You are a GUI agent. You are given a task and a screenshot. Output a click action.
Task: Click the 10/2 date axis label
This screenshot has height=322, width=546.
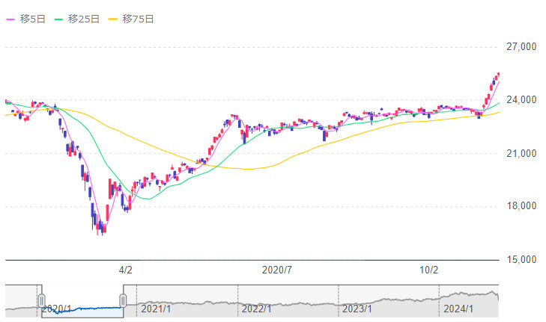[x=428, y=270]
